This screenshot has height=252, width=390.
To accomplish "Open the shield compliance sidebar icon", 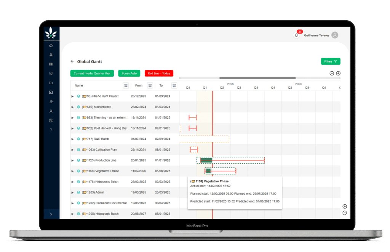I will click(51, 74).
